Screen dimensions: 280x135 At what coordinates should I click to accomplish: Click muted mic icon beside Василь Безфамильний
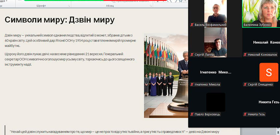coord(192,25)
